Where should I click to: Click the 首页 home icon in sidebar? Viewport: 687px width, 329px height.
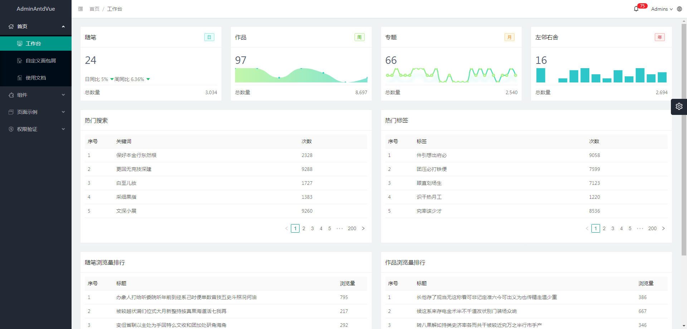click(x=10, y=26)
